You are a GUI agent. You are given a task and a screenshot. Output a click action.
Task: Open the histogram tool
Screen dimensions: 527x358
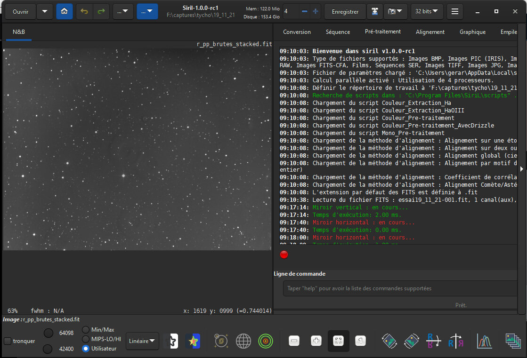pos(485,341)
